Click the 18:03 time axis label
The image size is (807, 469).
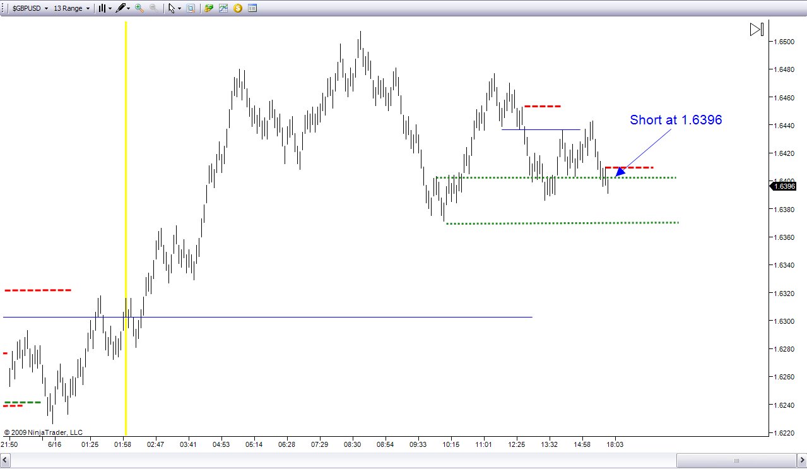[615, 445]
